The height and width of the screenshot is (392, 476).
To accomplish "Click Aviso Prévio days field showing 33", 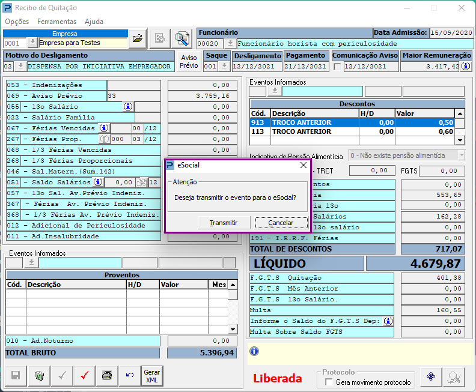I will point(133,96).
